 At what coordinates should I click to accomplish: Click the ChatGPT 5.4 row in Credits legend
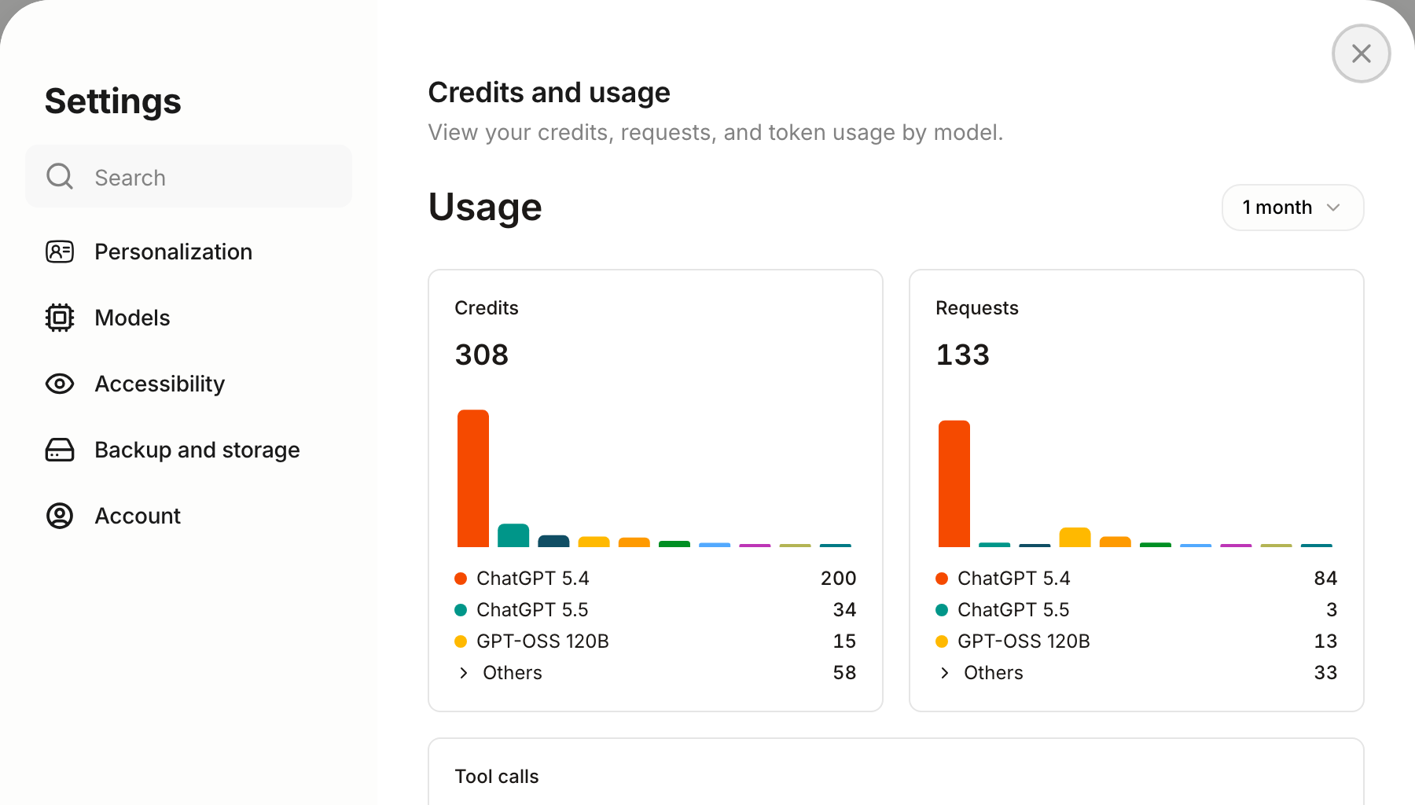pos(656,579)
